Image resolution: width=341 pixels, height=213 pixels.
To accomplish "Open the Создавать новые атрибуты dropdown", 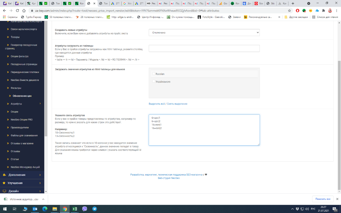I will 204,33.
